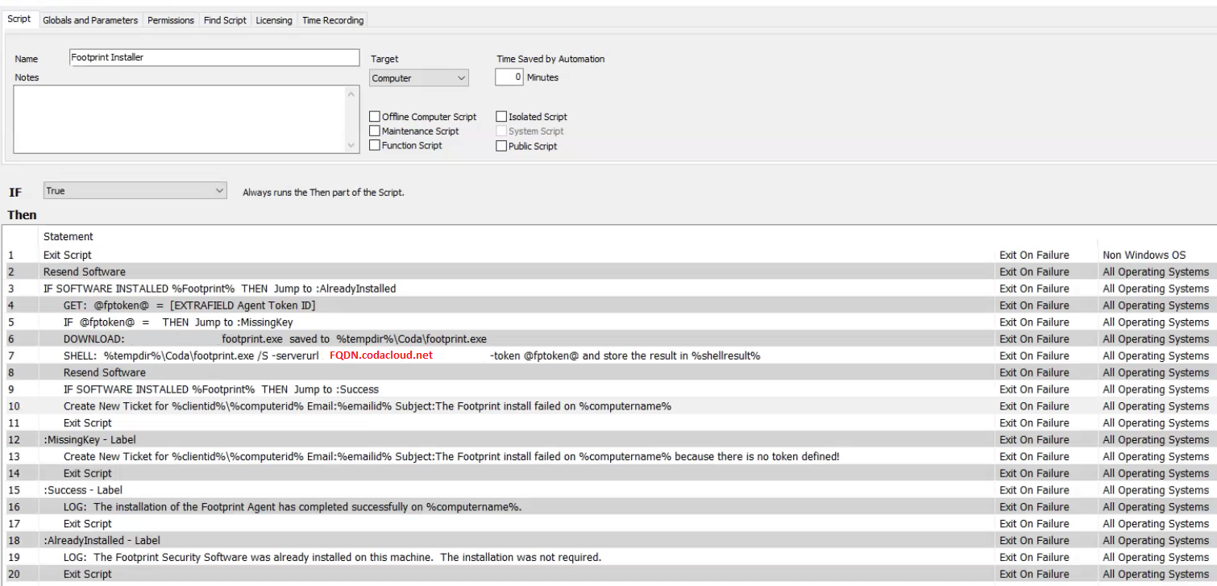Switch to the Find Script tab
1217x586 pixels.
pos(224,19)
